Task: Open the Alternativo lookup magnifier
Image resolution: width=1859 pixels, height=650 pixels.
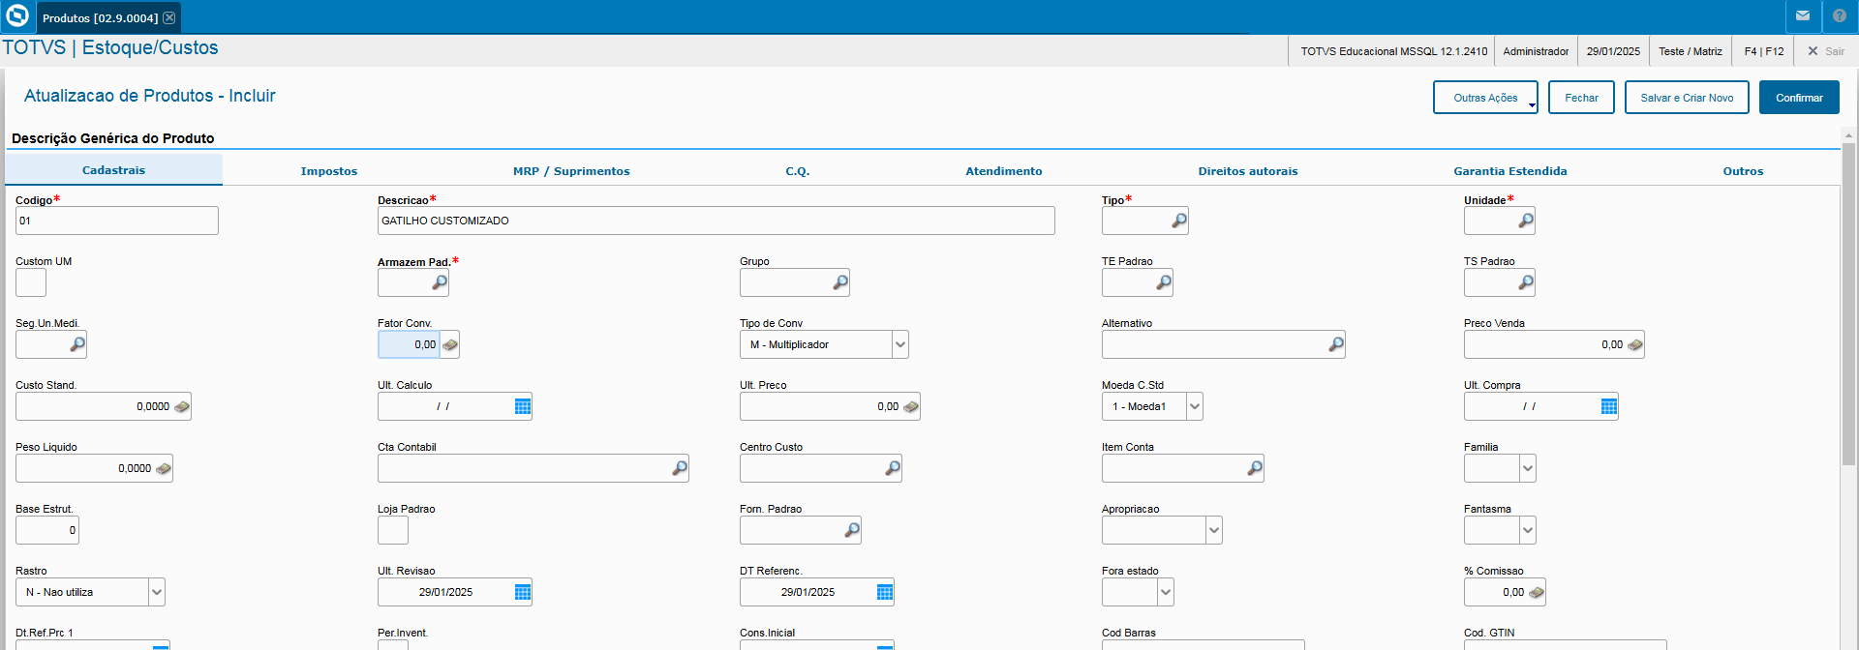Action: tap(1336, 344)
